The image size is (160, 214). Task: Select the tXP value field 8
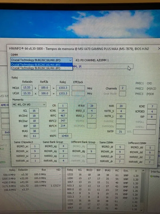point(151,117)
